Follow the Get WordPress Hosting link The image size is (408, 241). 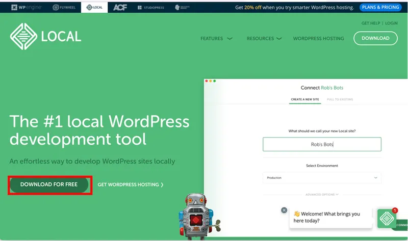pyautogui.click(x=131, y=184)
